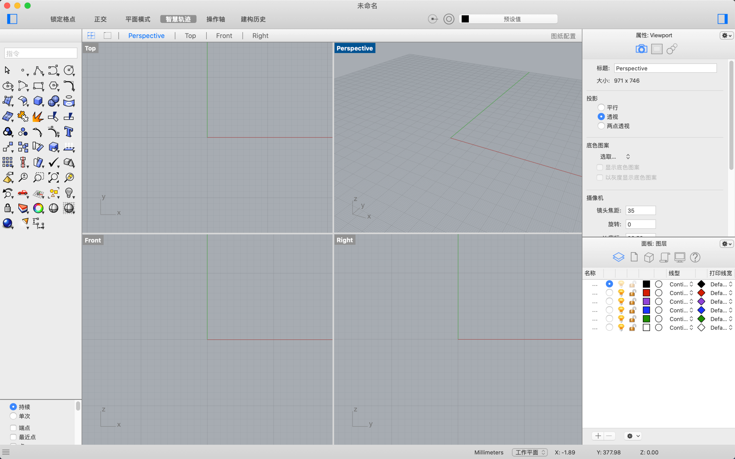This screenshot has width=735, height=459.
Task: Select the Polyline tool
Action: pos(38,71)
